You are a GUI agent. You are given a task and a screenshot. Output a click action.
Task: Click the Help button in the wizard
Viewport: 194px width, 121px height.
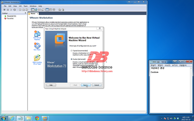[x=51, y=85]
